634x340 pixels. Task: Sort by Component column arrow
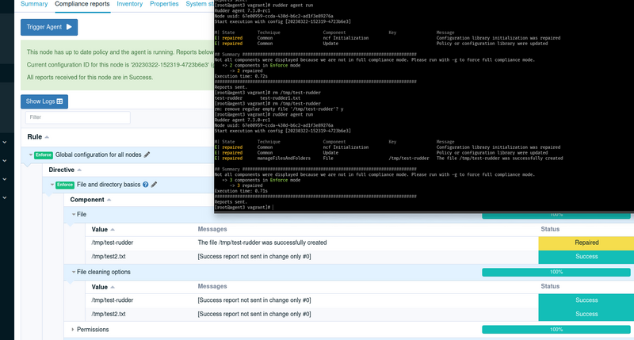click(109, 200)
